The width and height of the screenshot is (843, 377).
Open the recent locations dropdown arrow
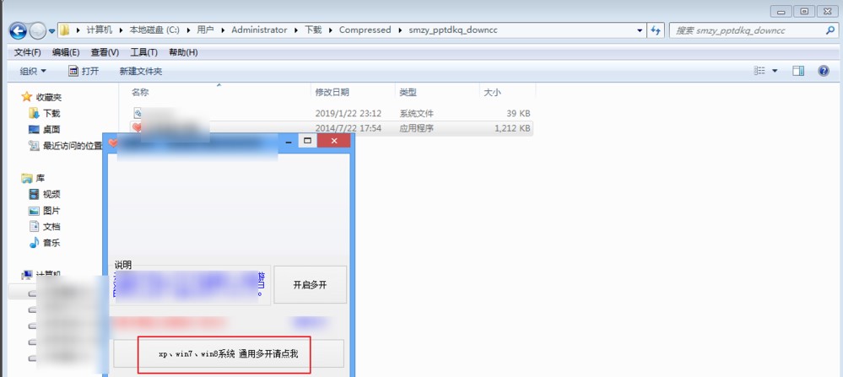pos(51,31)
